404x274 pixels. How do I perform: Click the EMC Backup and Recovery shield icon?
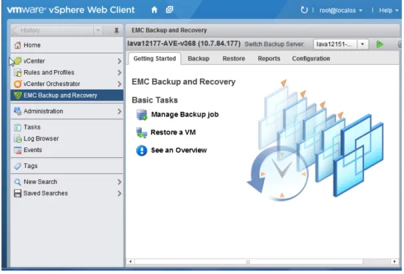pos(17,95)
